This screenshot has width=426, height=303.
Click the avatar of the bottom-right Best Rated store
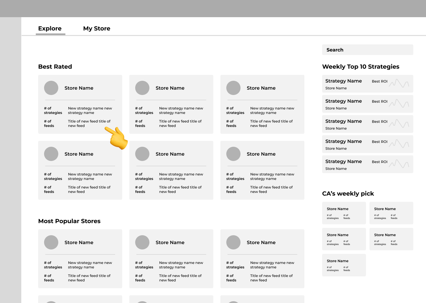click(x=233, y=154)
